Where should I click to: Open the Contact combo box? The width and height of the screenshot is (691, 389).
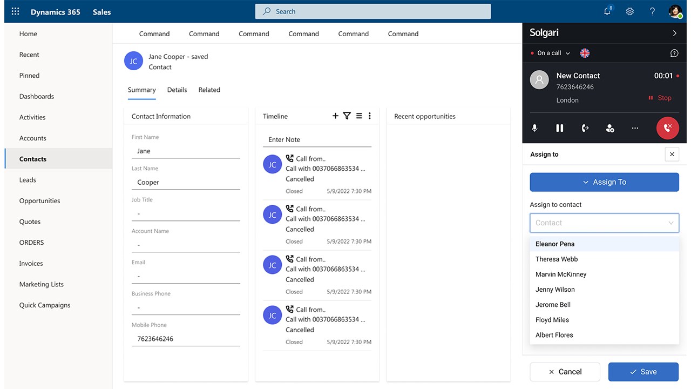pos(604,223)
